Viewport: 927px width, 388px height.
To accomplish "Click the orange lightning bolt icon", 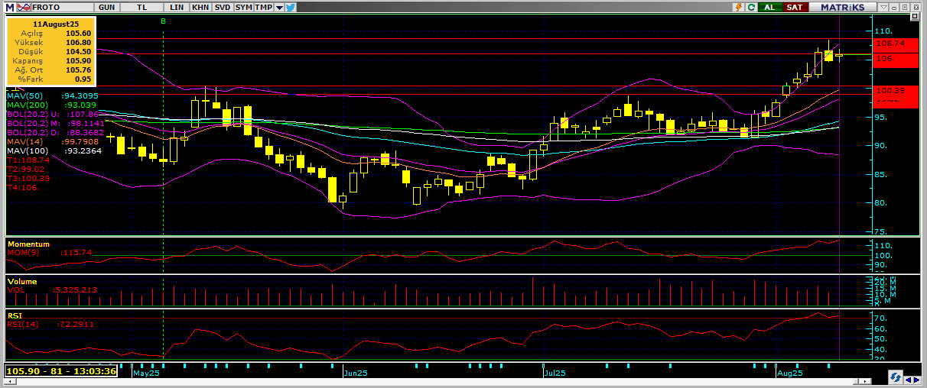I will point(738,7).
